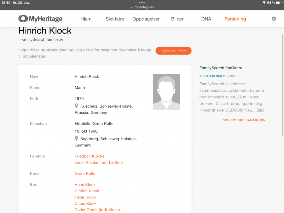
Task: Tap the placeholder profile silhouette photo
Action: (166, 92)
